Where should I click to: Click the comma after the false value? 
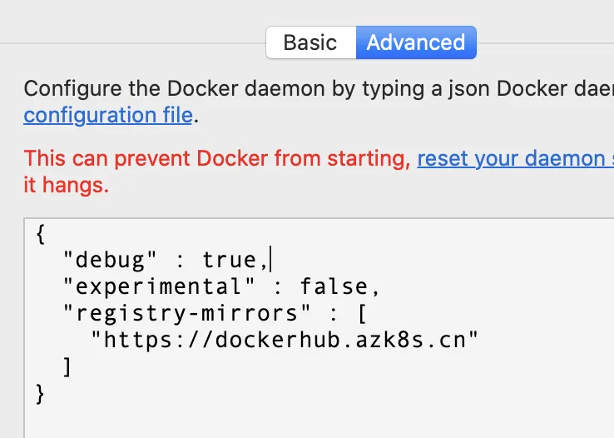tap(374, 289)
